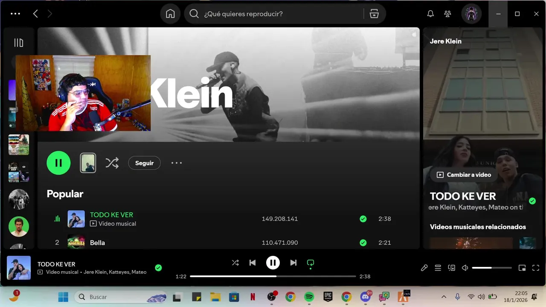Open Spotify icon in the taskbar
546x307 pixels.
[x=309, y=297]
